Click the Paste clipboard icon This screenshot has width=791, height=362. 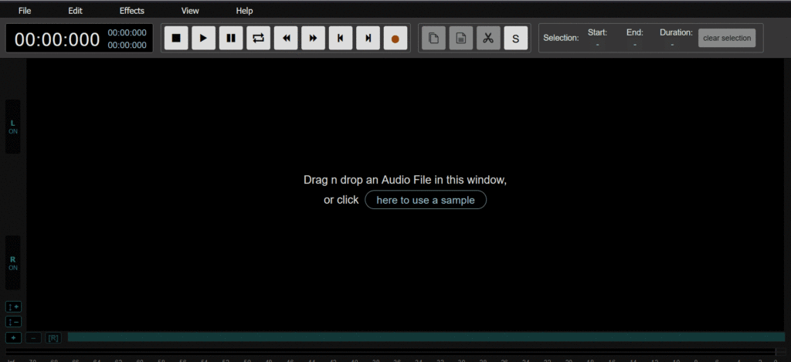tap(461, 38)
